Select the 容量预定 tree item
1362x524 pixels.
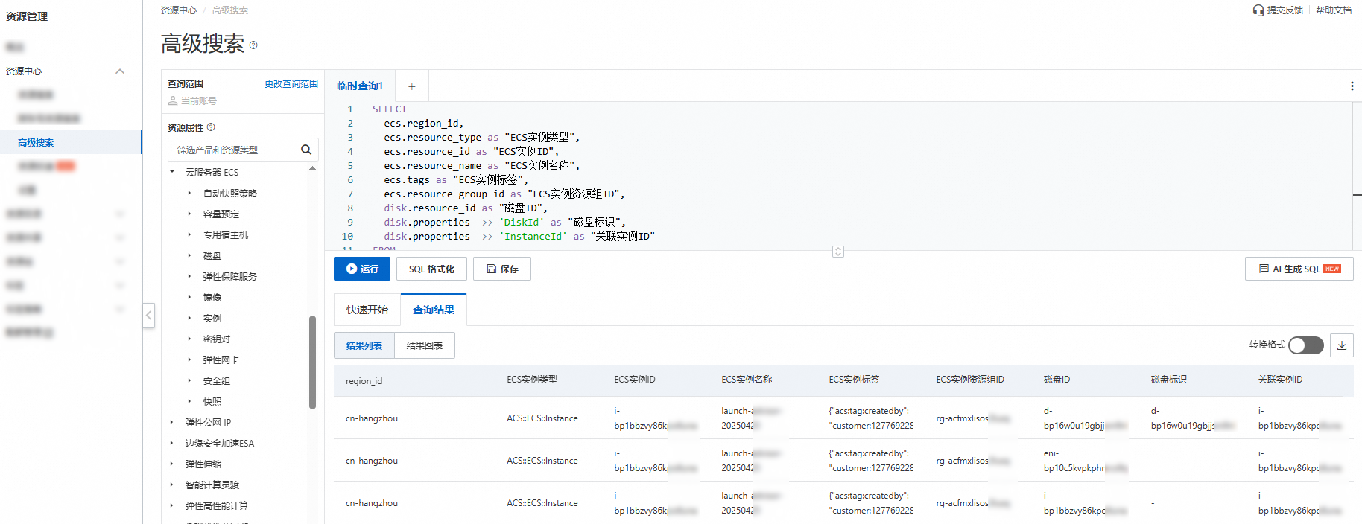coord(221,214)
